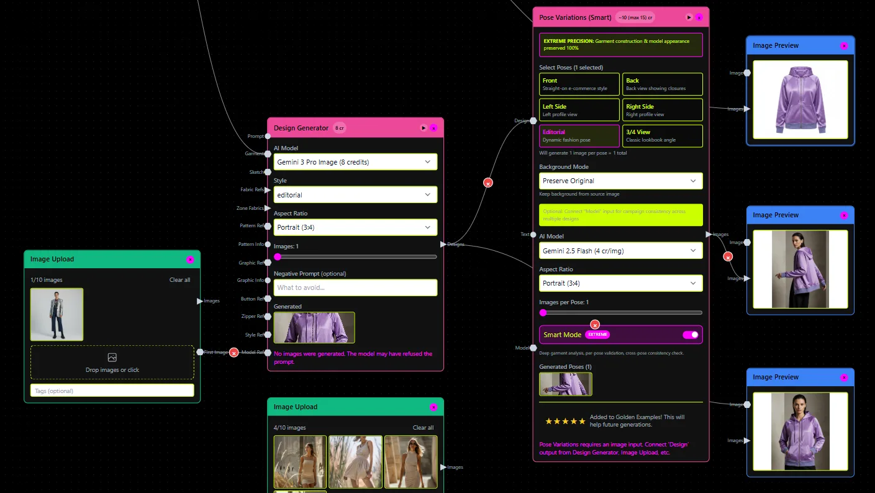This screenshot has width=875, height=493.
Task: Click the First Image output port on Image Upload
Action: (200, 352)
